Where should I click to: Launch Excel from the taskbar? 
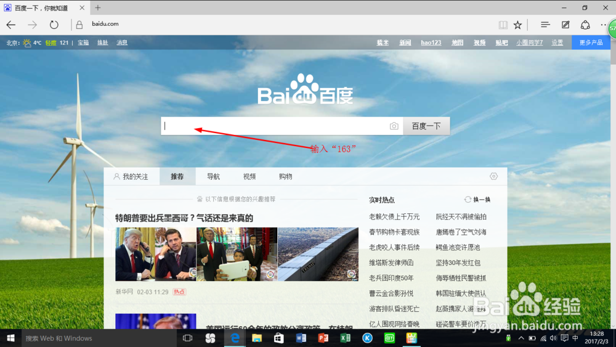345,338
